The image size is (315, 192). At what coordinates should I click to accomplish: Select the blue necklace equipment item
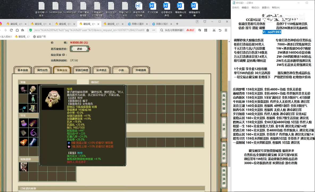click(23, 108)
